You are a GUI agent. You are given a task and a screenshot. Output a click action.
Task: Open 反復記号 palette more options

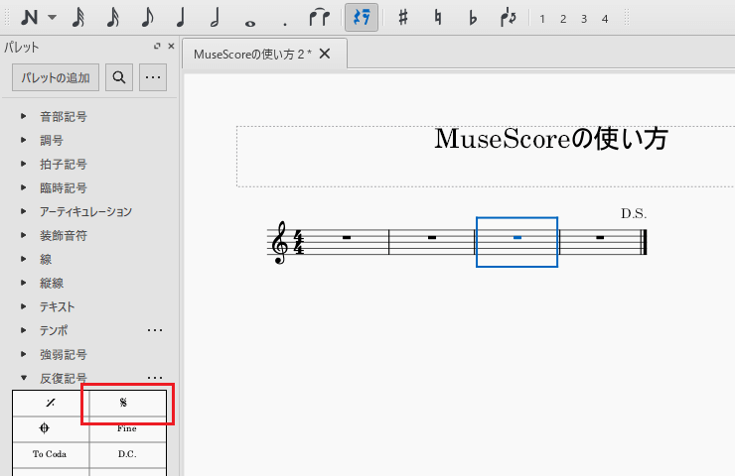(x=155, y=378)
